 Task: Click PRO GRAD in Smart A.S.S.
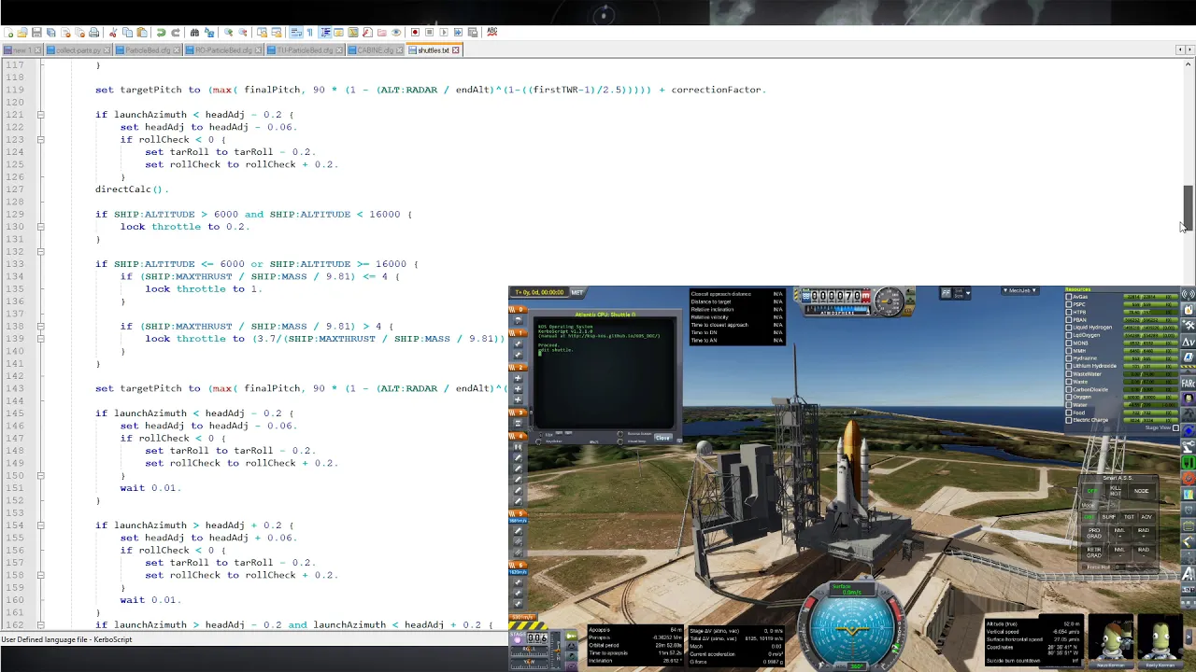(x=1094, y=532)
